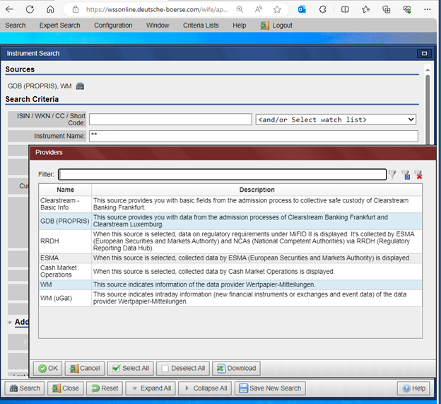Image resolution: width=441 pixels, height=404 pixels.
Task: Clear filter with red X funnel icon
Action: click(x=418, y=175)
